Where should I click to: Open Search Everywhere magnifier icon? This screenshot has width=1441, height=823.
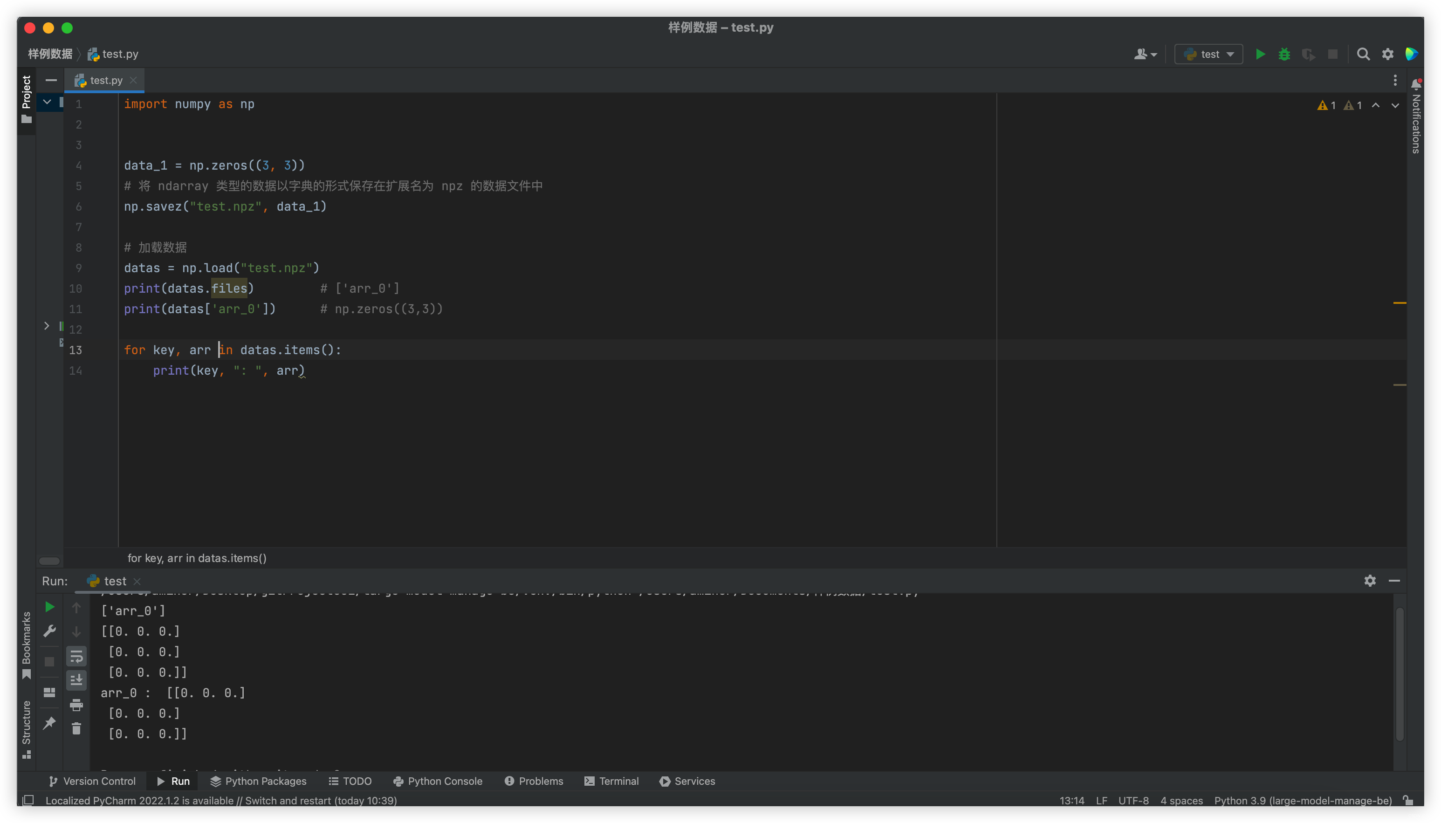coord(1363,54)
